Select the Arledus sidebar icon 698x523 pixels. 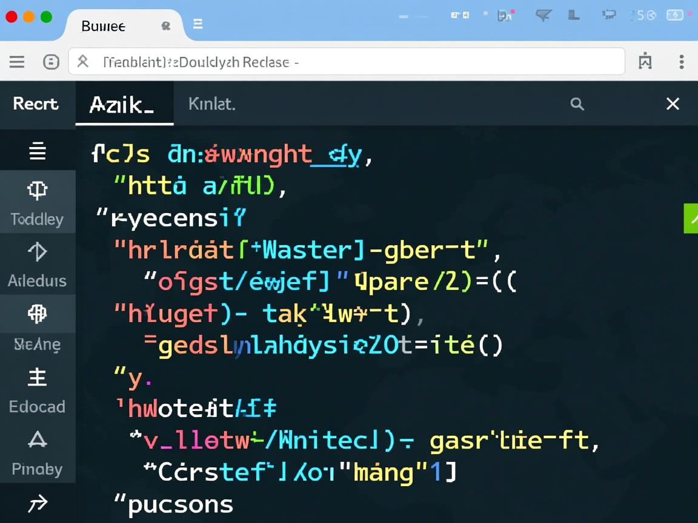pos(37,264)
